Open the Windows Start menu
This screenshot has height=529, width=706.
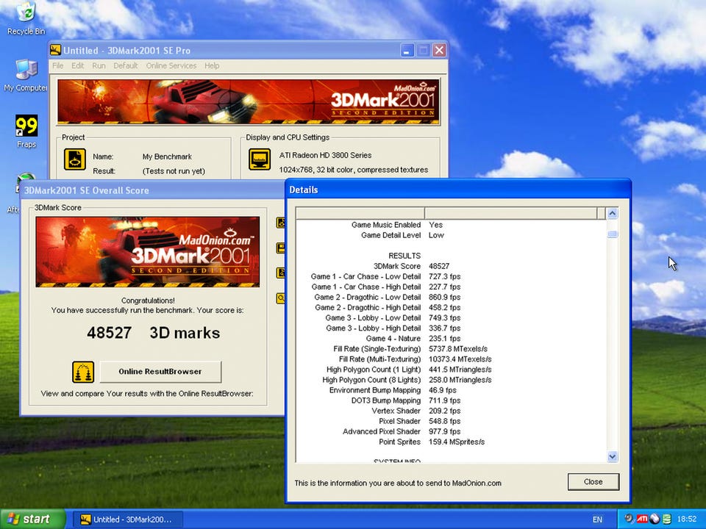coord(28,519)
